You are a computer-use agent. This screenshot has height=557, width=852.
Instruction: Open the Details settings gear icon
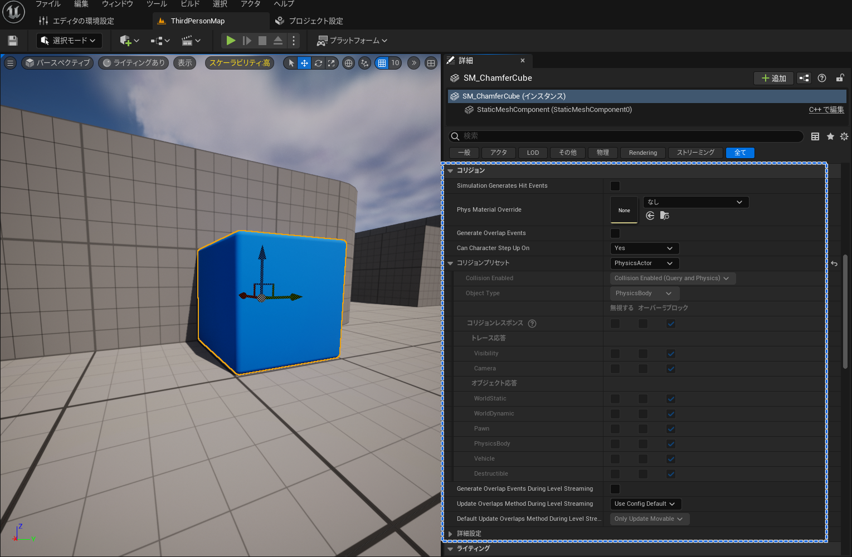click(844, 136)
